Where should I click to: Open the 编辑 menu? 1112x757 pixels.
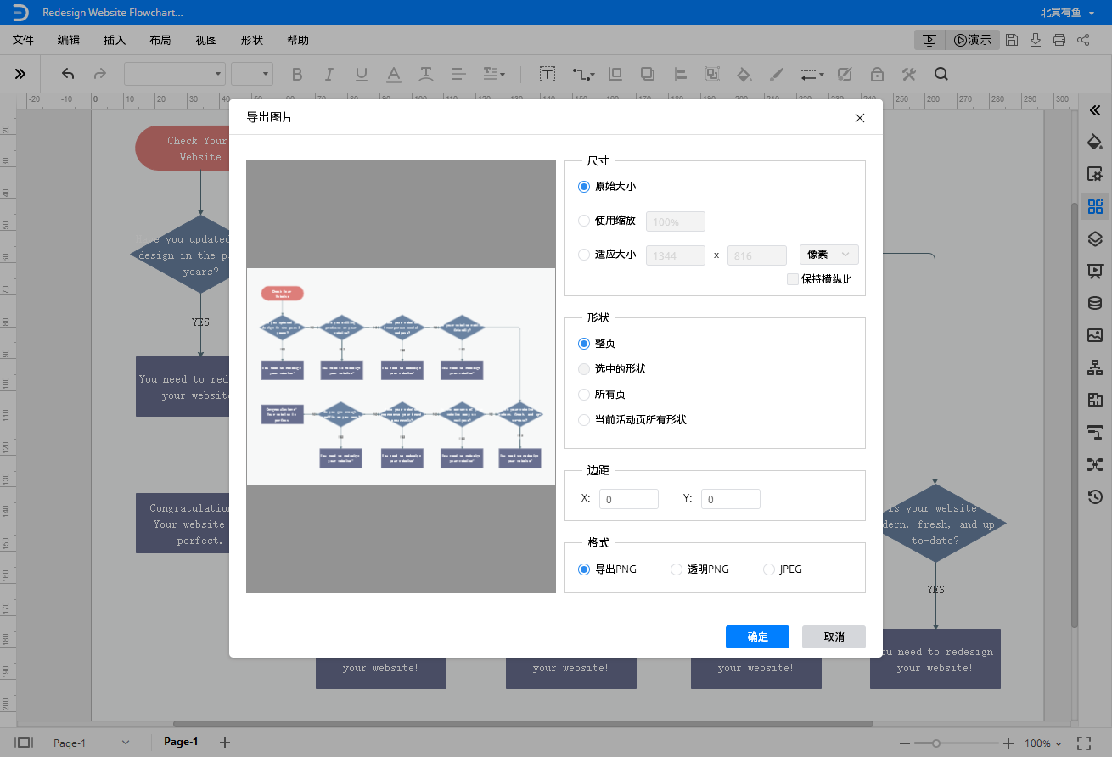[69, 40]
